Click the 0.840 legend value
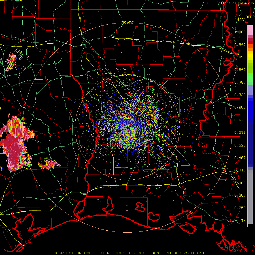 coord(240,70)
